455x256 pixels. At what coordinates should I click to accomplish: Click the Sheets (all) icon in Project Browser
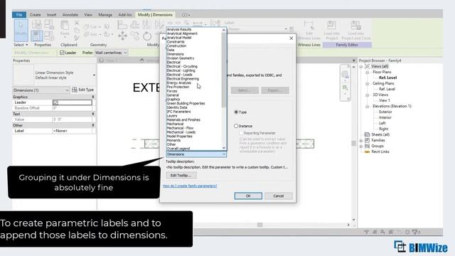click(x=367, y=134)
